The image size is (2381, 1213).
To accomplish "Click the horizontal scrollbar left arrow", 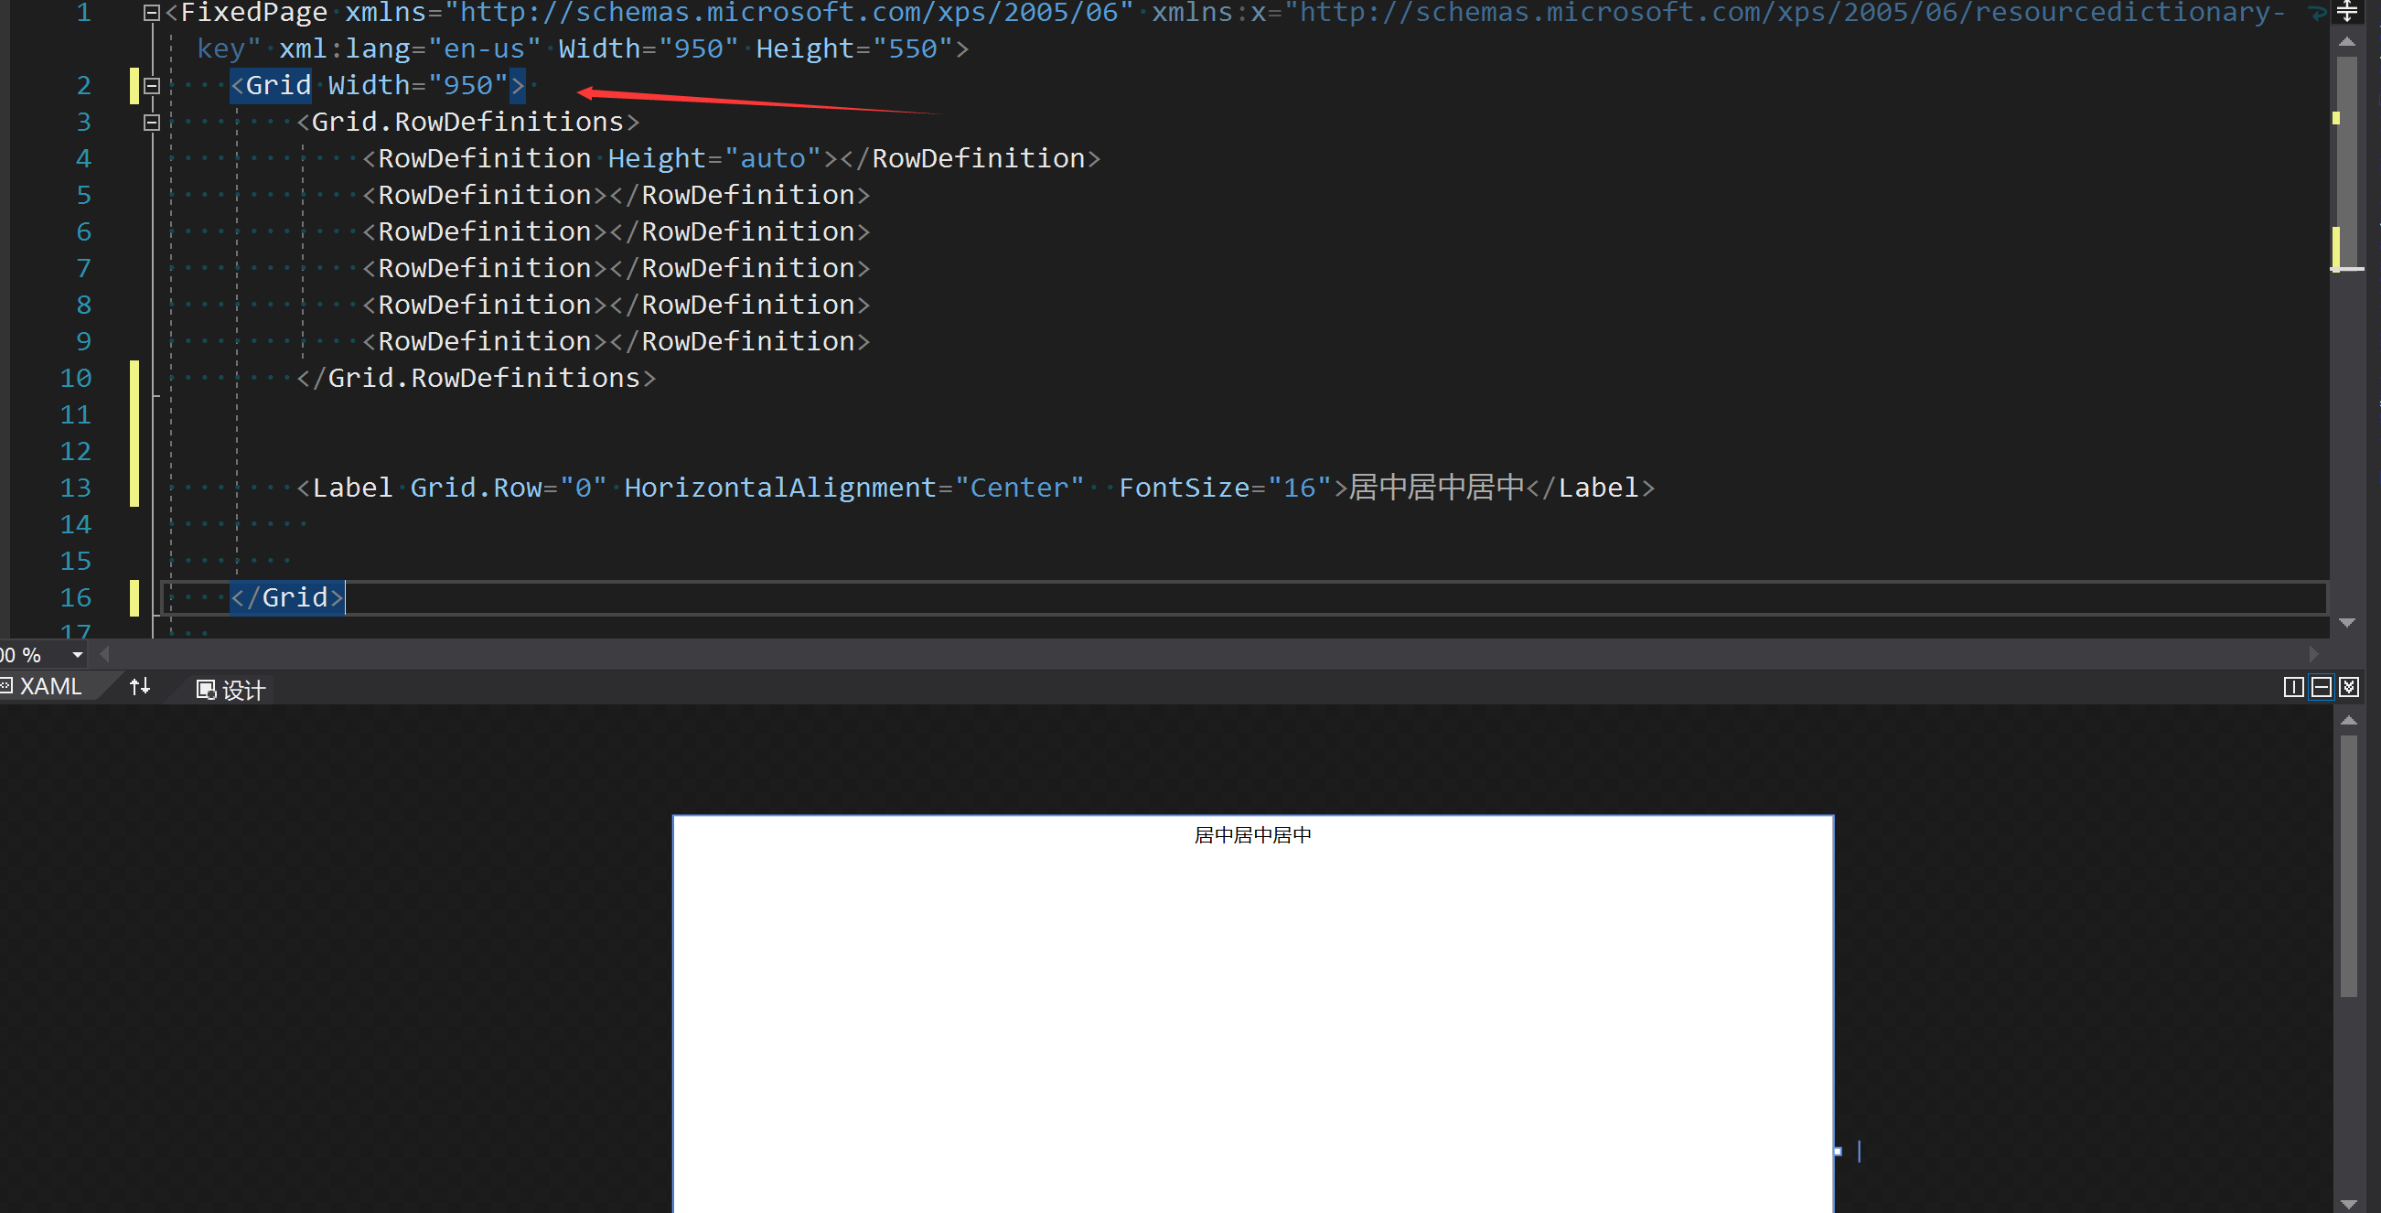I will pos(104,655).
